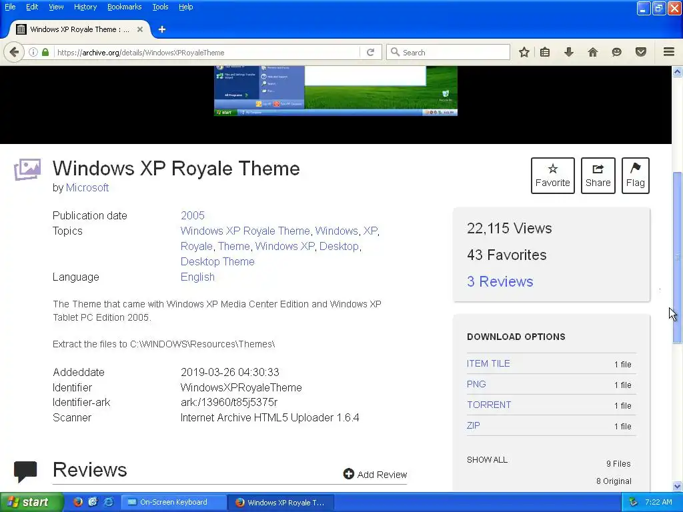Open the Downloads arrow icon

tap(569, 52)
